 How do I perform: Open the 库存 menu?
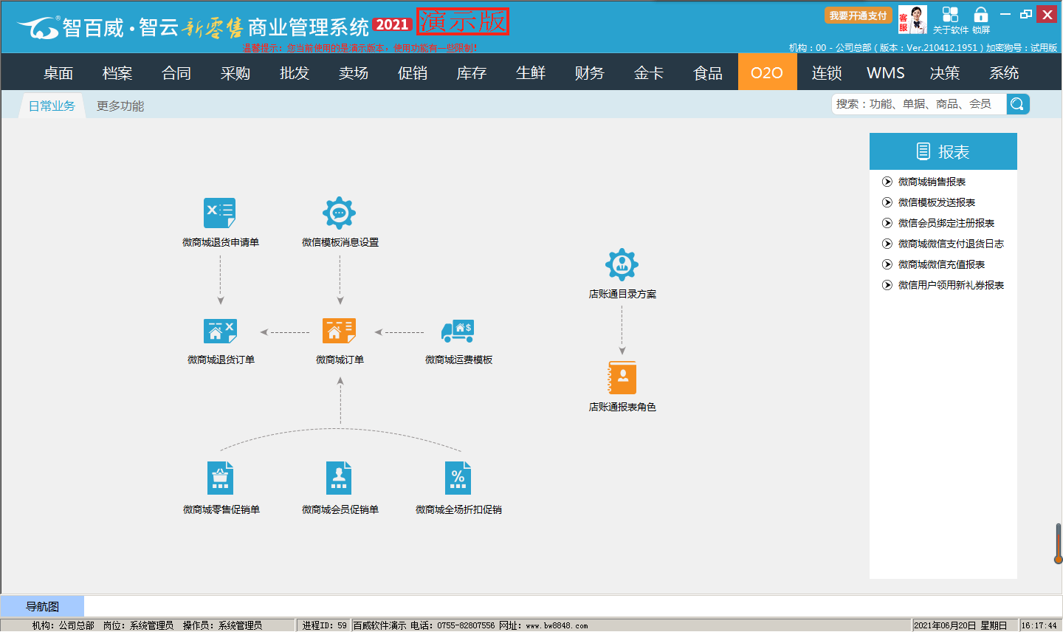pyautogui.click(x=472, y=73)
